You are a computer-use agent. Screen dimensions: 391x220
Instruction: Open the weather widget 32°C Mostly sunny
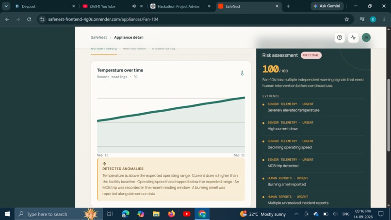[x=263, y=214]
